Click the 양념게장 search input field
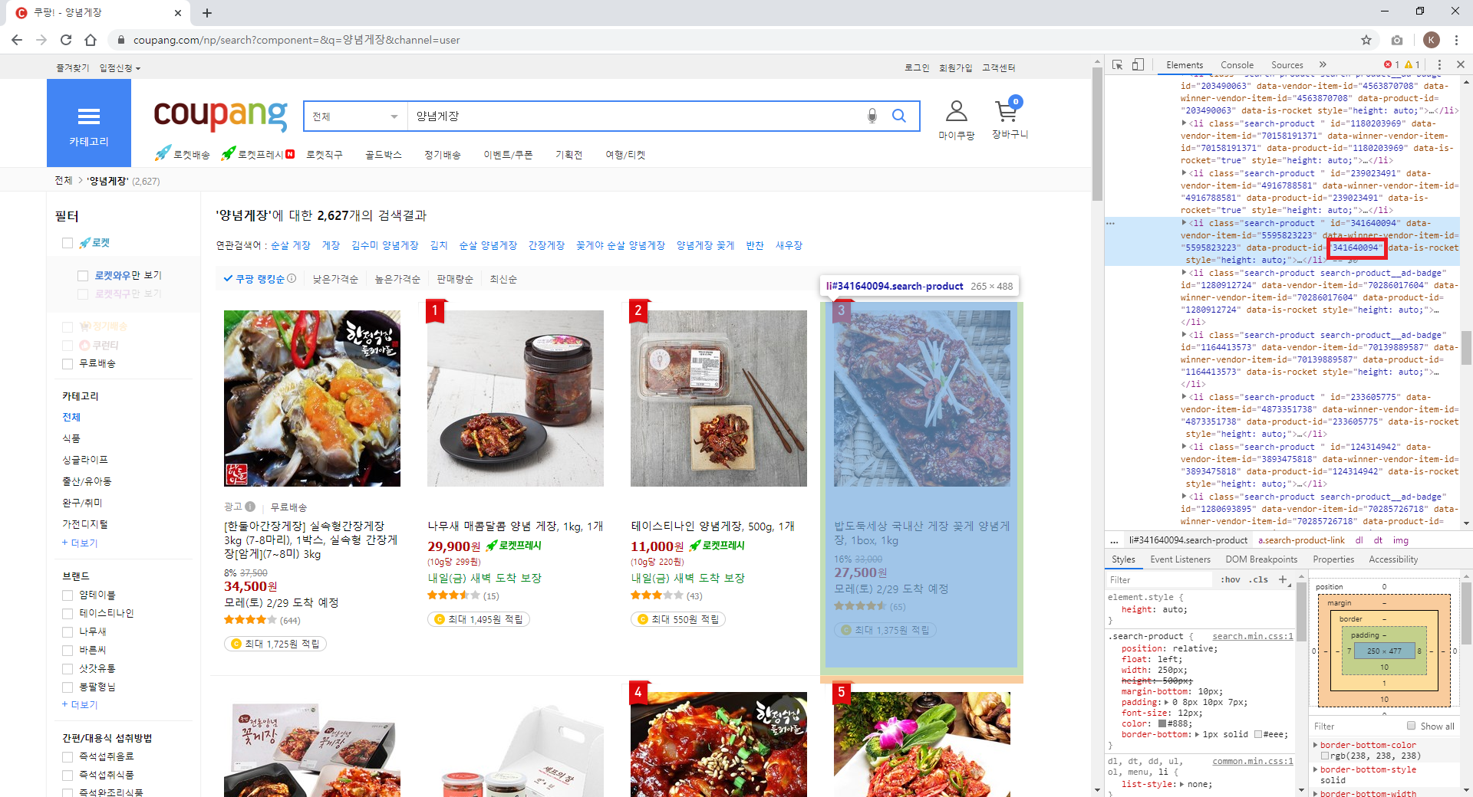This screenshot has width=1473, height=797. point(637,116)
